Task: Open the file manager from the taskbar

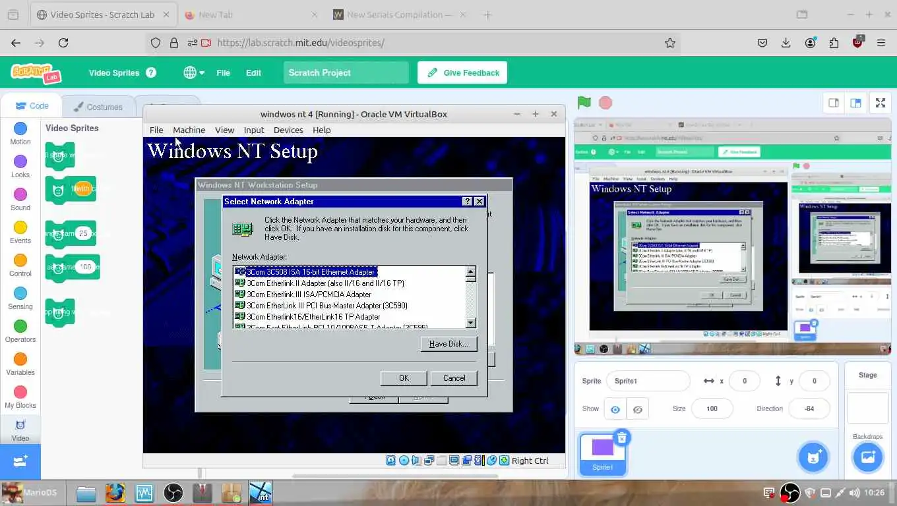Action: click(x=86, y=493)
